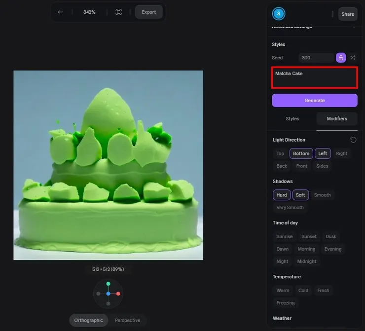Deselect Soft shadows option

pos(300,195)
